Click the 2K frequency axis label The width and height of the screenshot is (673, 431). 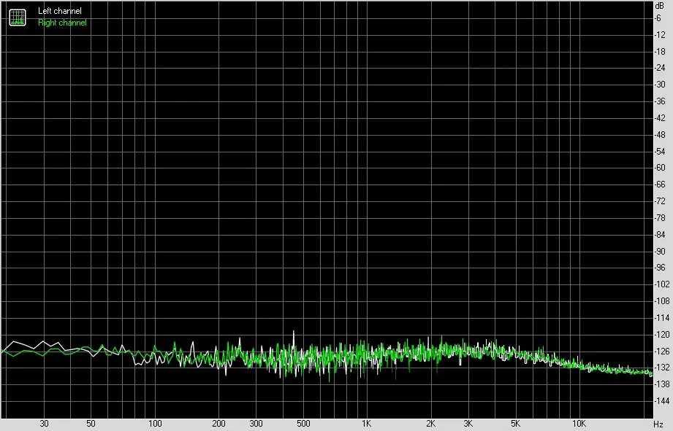point(430,424)
